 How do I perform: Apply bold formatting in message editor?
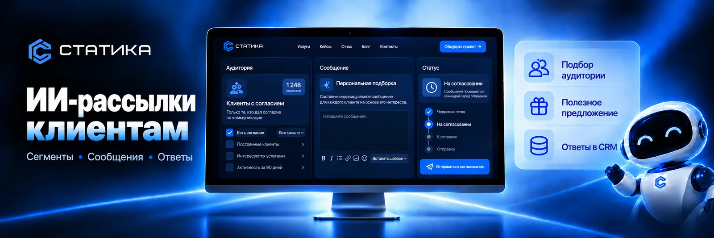pos(324,158)
